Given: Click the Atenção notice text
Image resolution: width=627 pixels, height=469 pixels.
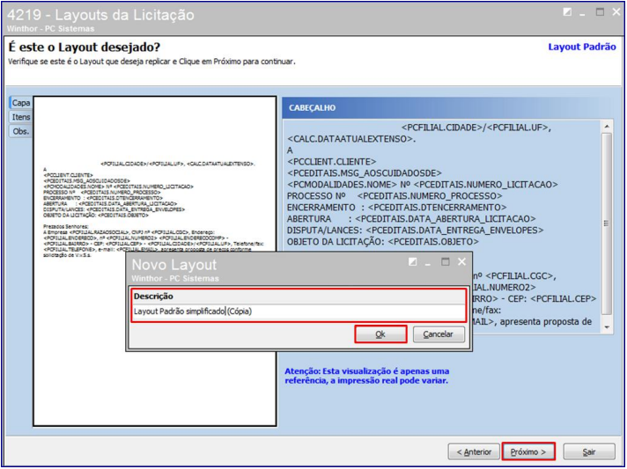Looking at the screenshot, I should click(x=366, y=376).
